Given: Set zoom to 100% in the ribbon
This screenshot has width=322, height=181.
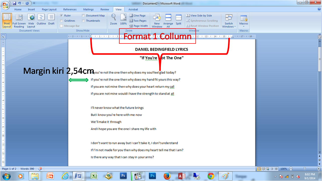Looking at the screenshot, I should [x=123, y=19].
